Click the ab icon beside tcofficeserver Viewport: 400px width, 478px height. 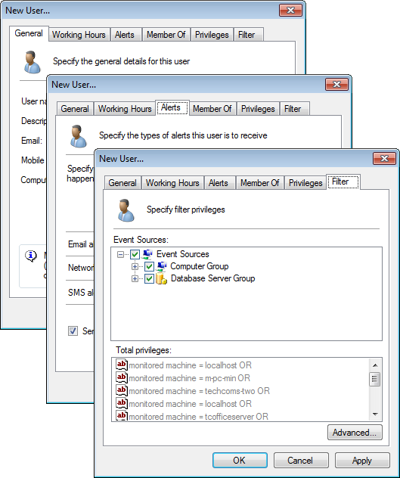click(121, 415)
